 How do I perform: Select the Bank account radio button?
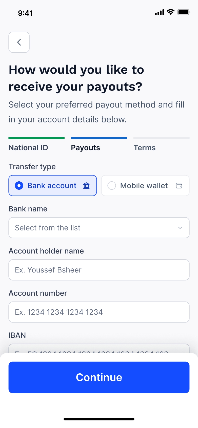coord(19,186)
